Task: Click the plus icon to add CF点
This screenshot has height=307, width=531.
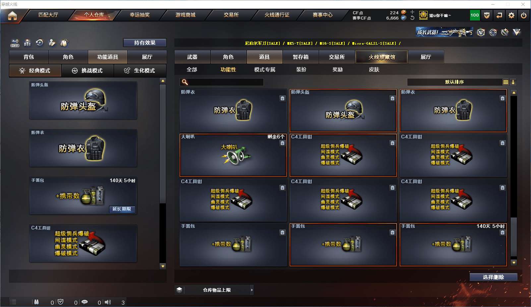Action: pyautogui.click(x=412, y=12)
